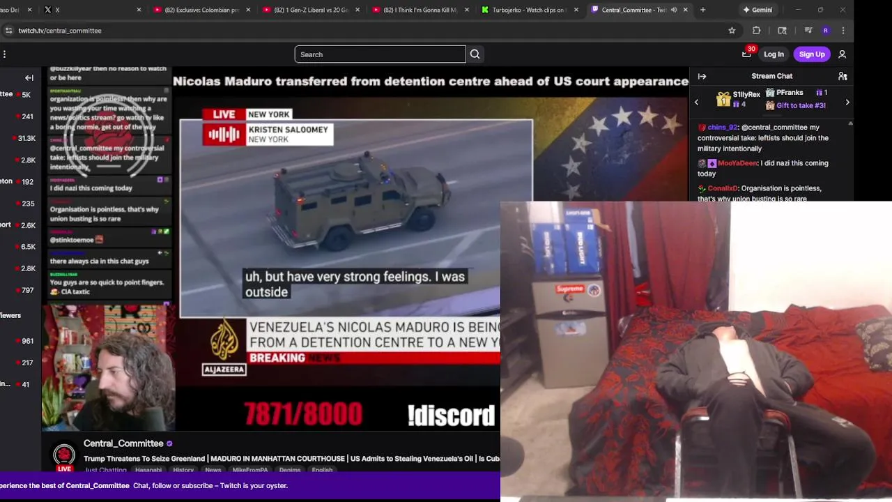The width and height of the screenshot is (892, 502).
Task: Select the Central_Committee Twitch tab
Action: click(x=639, y=10)
